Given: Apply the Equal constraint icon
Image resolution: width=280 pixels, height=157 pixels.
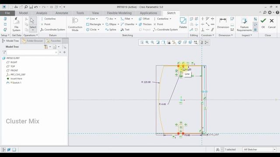Looking at the screenshot, I should tap(213, 24).
